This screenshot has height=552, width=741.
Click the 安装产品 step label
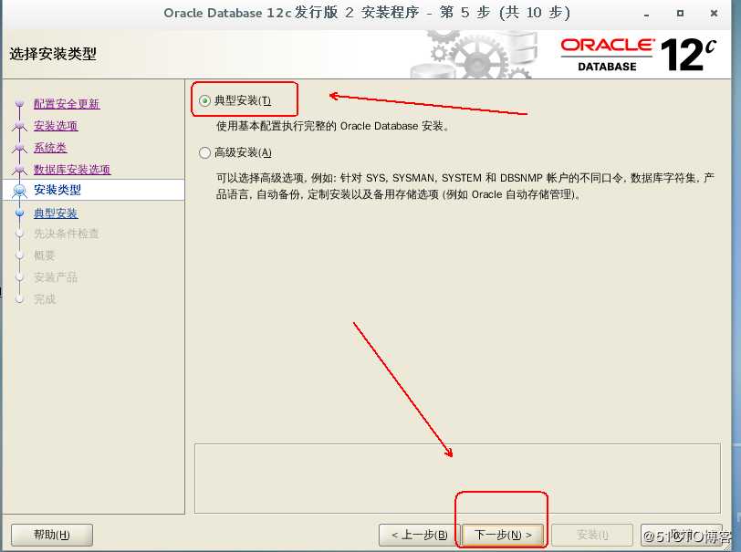coord(56,277)
